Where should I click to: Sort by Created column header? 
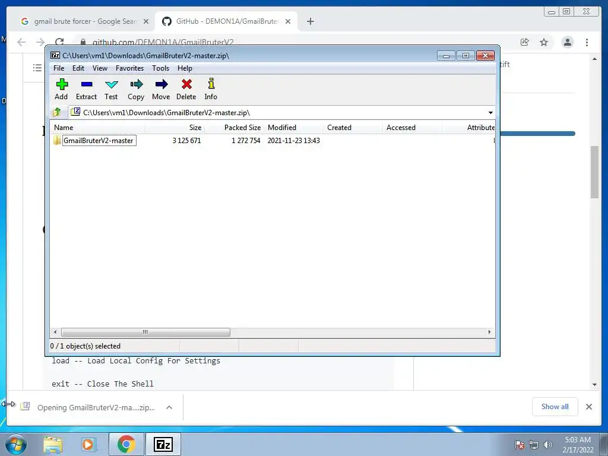353,128
